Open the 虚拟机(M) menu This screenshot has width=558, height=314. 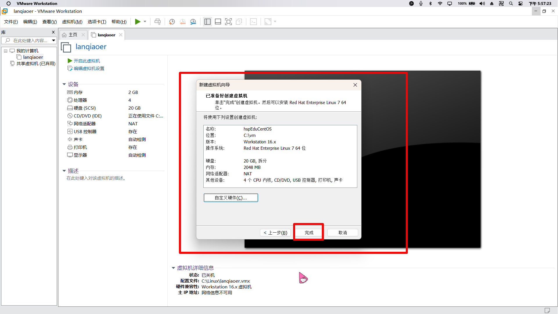click(72, 22)
